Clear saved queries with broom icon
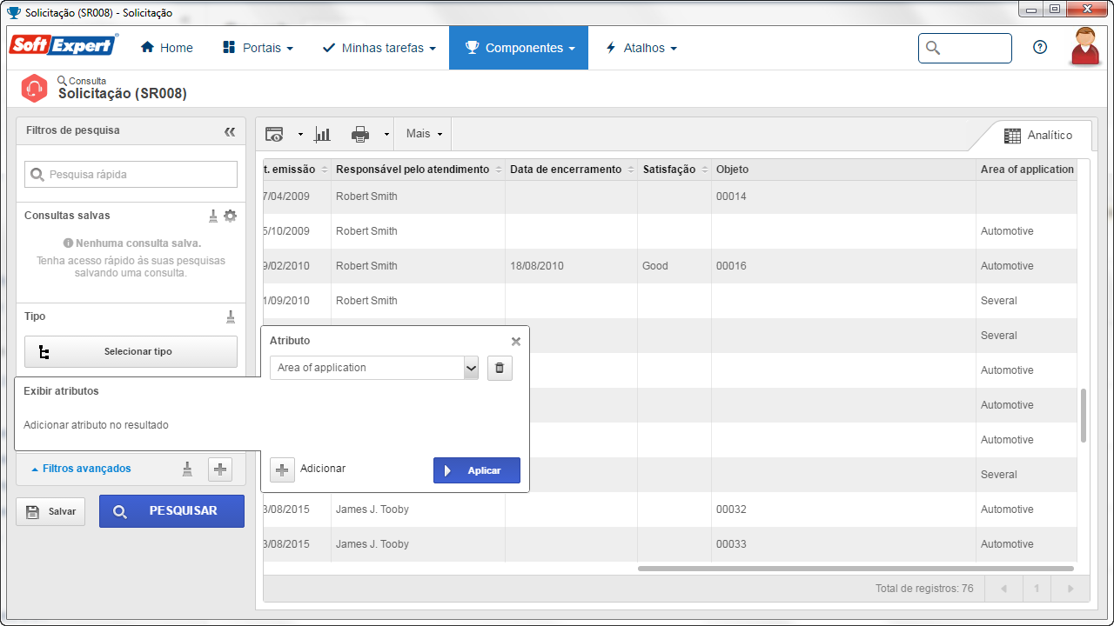Image resolution: width=1114 pixels, height=626 pixels. (x=213, y=216)
